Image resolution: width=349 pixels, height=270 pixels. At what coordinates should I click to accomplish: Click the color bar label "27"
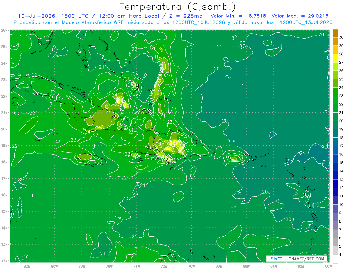(341, 63)
